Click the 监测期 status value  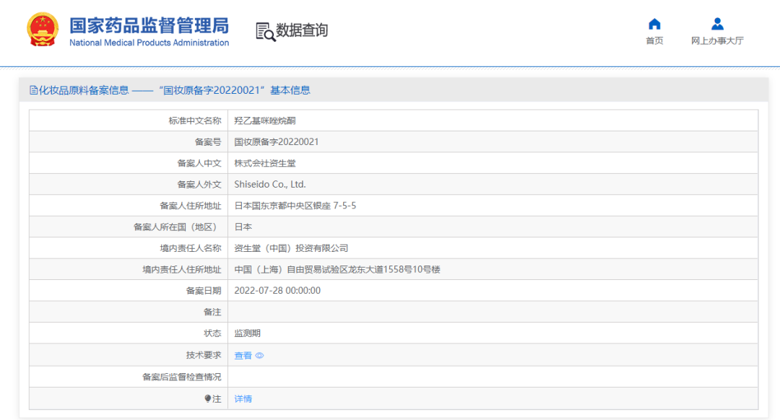point(248,333)
